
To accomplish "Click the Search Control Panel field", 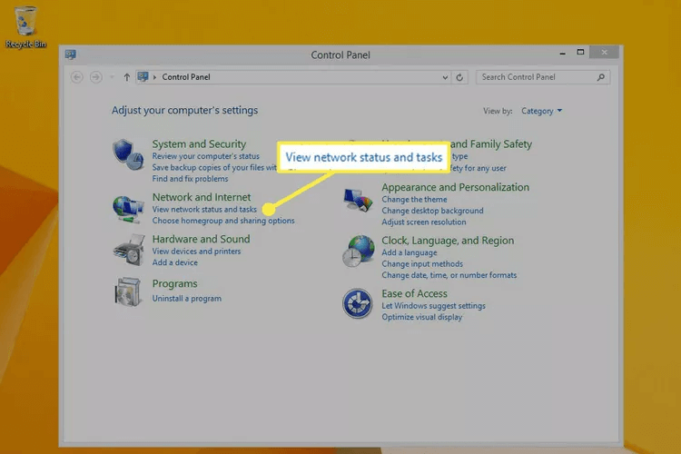I will (543, 77).
